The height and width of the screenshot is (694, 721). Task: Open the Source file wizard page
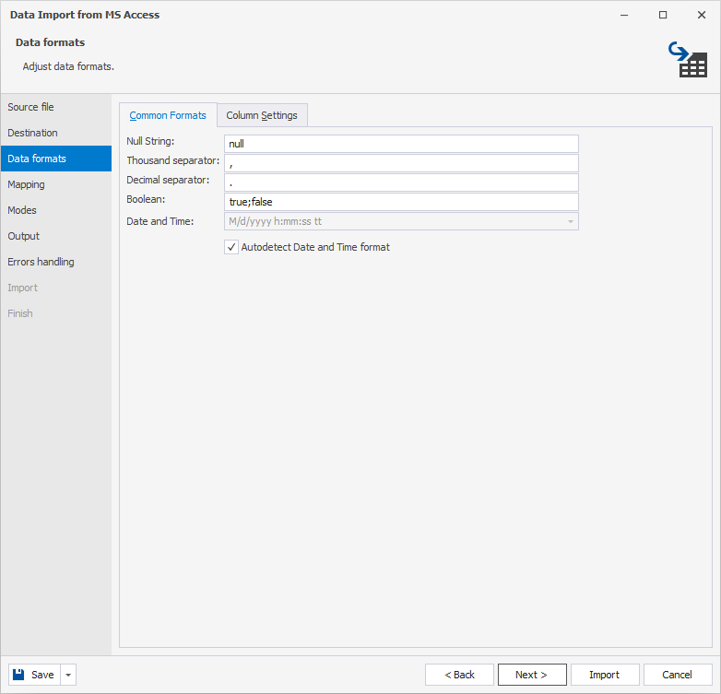(x=30, y=107)
